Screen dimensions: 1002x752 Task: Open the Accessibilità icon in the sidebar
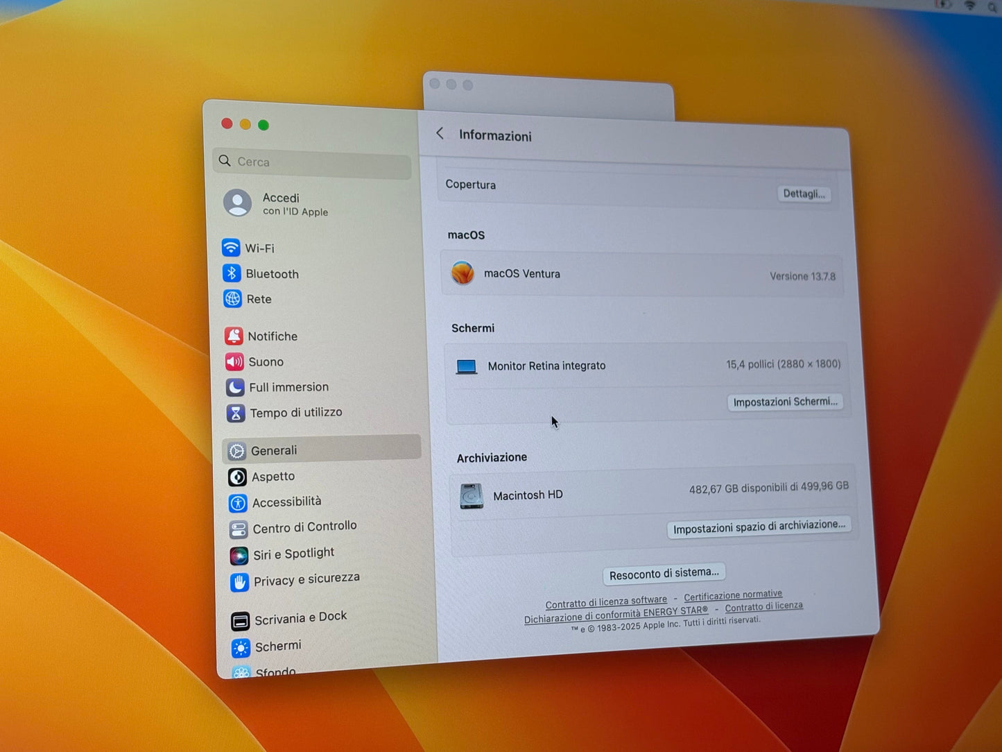(x=238, y=503)
